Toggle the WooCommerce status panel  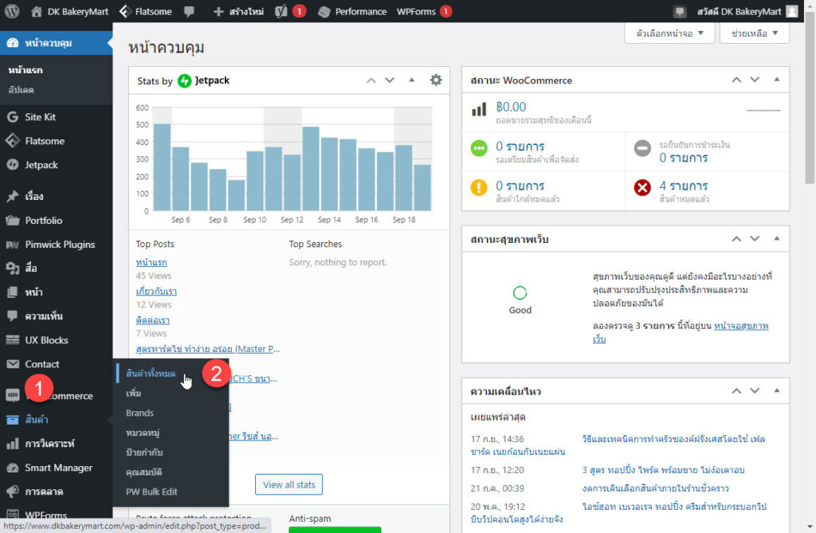777,80
